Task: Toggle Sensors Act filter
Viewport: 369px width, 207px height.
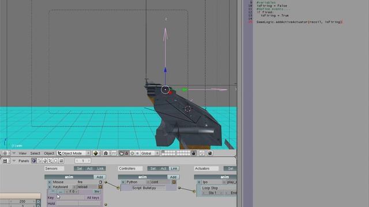Action: [90, 168]
